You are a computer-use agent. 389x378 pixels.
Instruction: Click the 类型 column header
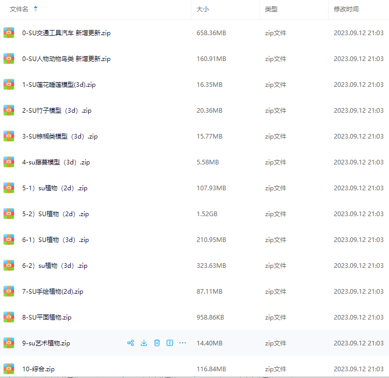pyautogui.click(x=271, y=9)
